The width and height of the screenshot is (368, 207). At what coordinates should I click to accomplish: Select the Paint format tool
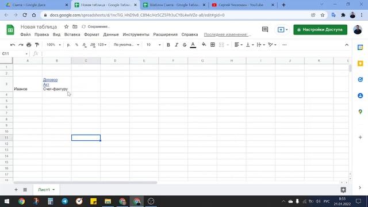tap(37, 45)
